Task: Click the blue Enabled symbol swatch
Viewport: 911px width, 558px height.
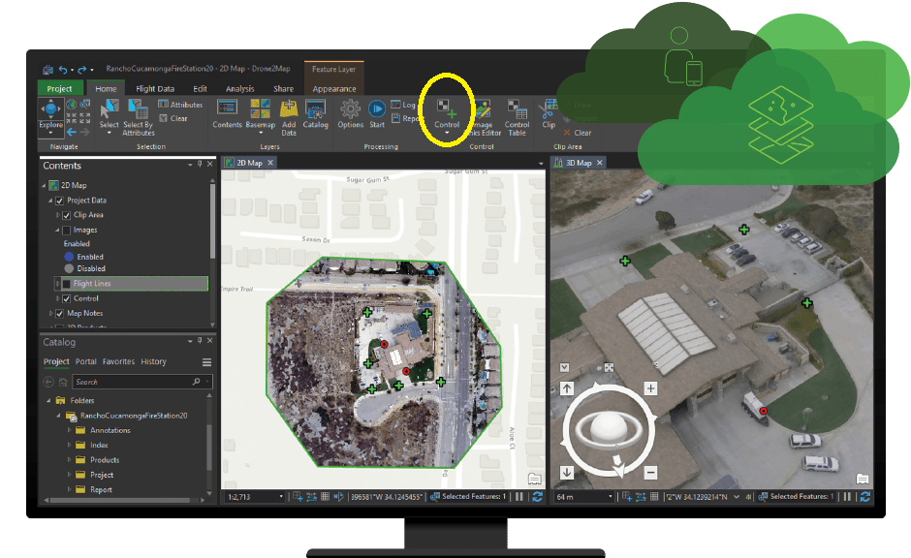Action: tap(69, 257)
